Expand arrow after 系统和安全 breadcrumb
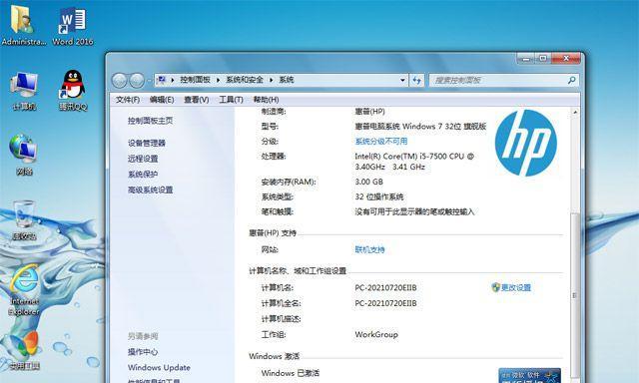Viewport: 639px width, 383px height. pos(271,80)
